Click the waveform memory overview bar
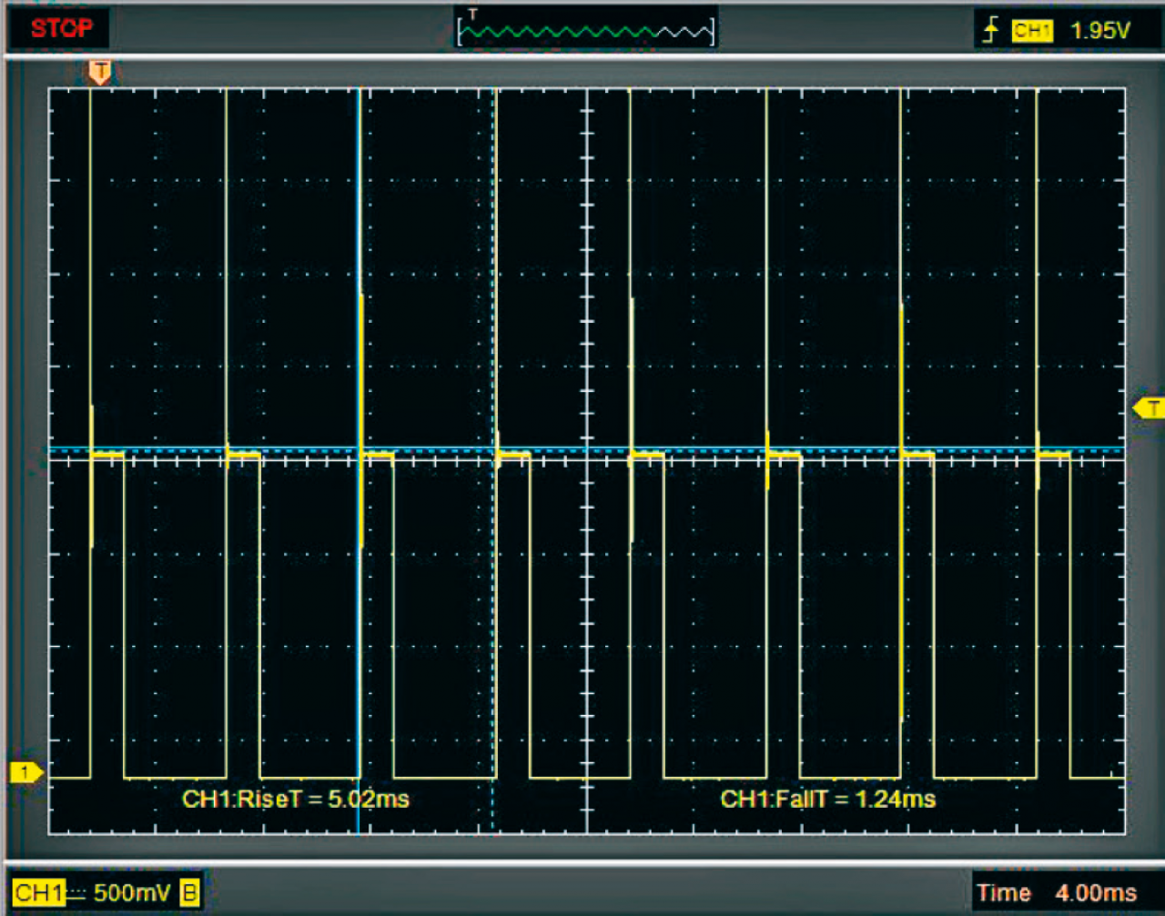This screenshot has width=1165, height=916. coord(587,30)
